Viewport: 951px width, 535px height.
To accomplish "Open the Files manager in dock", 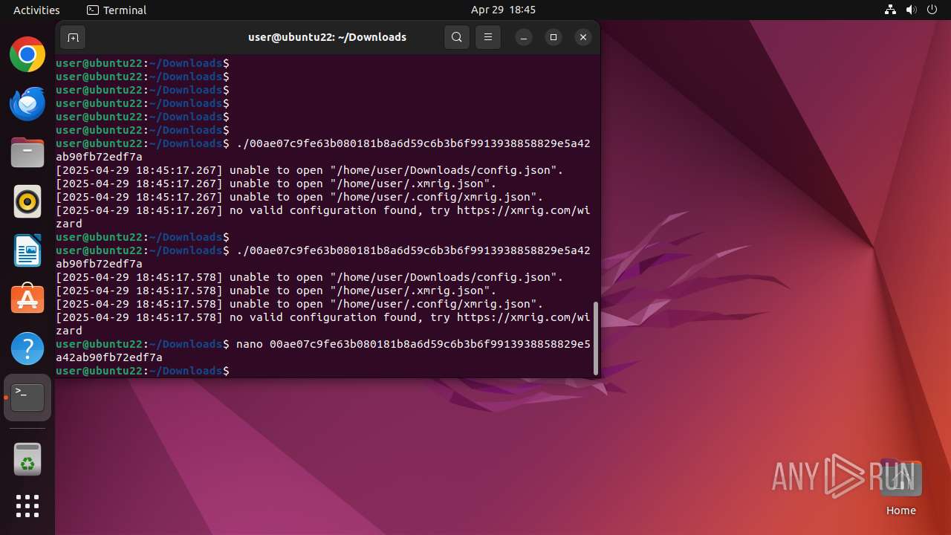I will [27, 152].
